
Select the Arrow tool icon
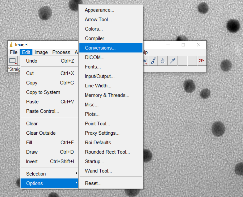tap(172, 61)
